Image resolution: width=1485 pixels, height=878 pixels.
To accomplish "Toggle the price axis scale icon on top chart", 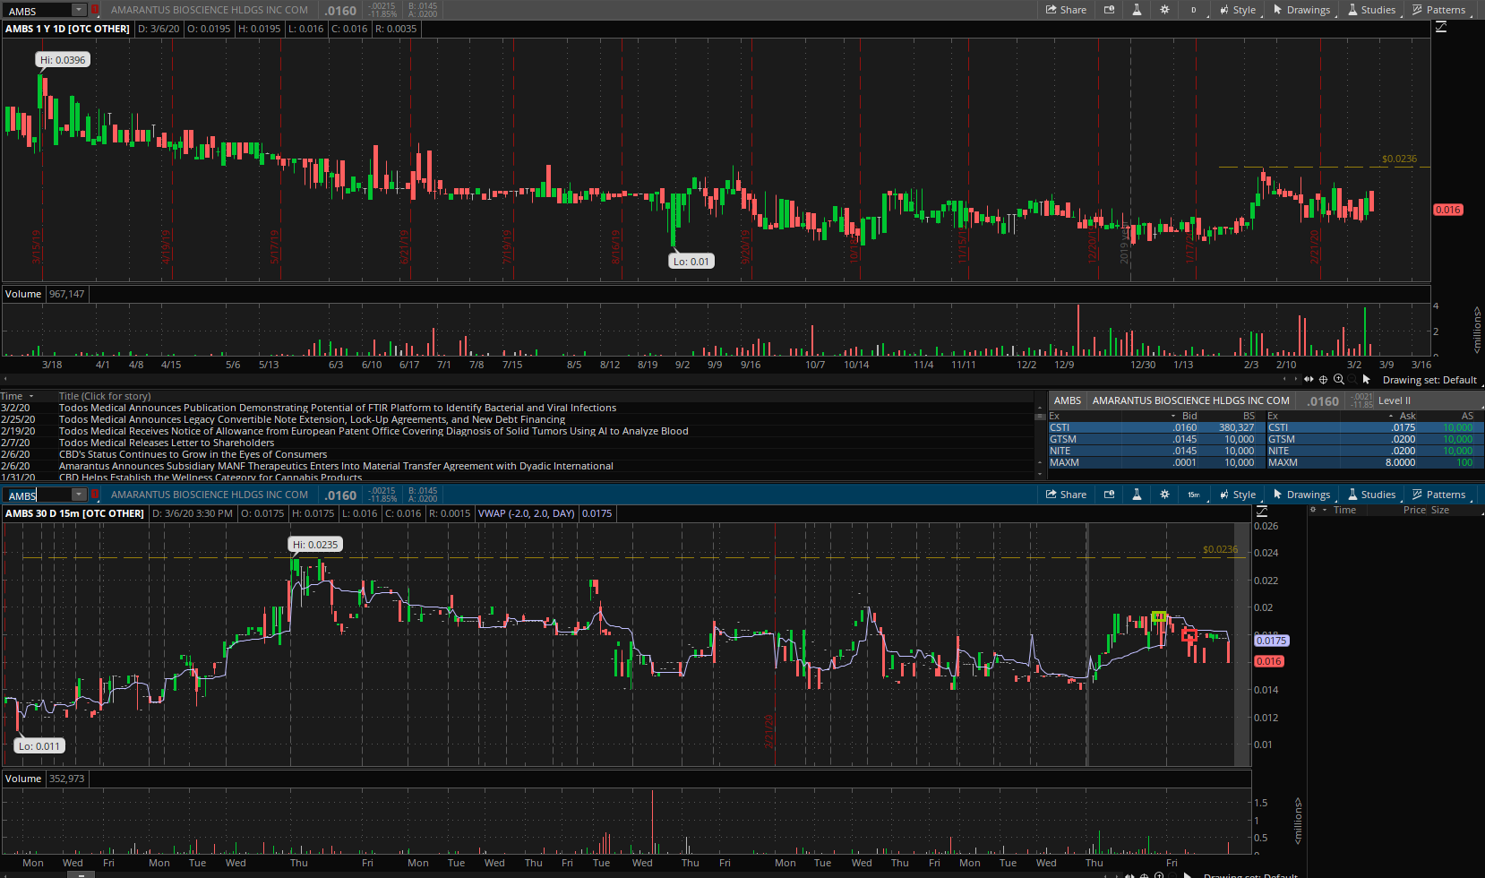I will click(1441, 27).
